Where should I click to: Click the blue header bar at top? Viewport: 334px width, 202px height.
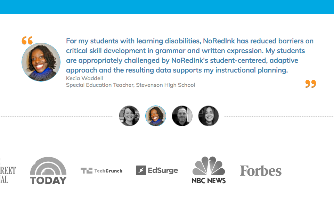pos(167,7)
